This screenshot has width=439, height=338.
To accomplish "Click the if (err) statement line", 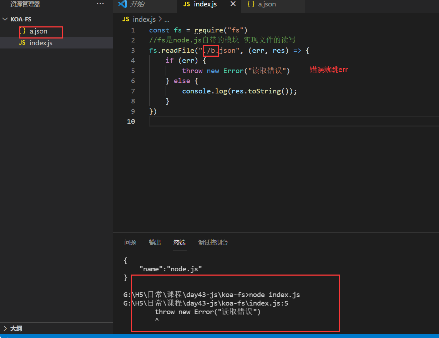I will click(x=186, y=61).
